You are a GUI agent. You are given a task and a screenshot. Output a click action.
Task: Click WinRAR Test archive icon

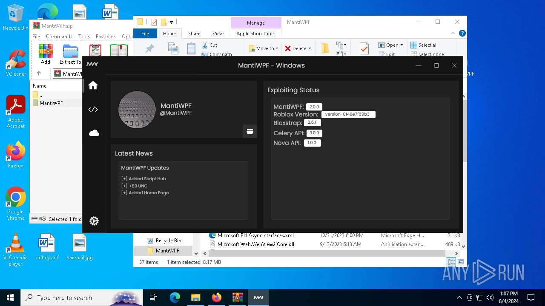tap(95, 51)
